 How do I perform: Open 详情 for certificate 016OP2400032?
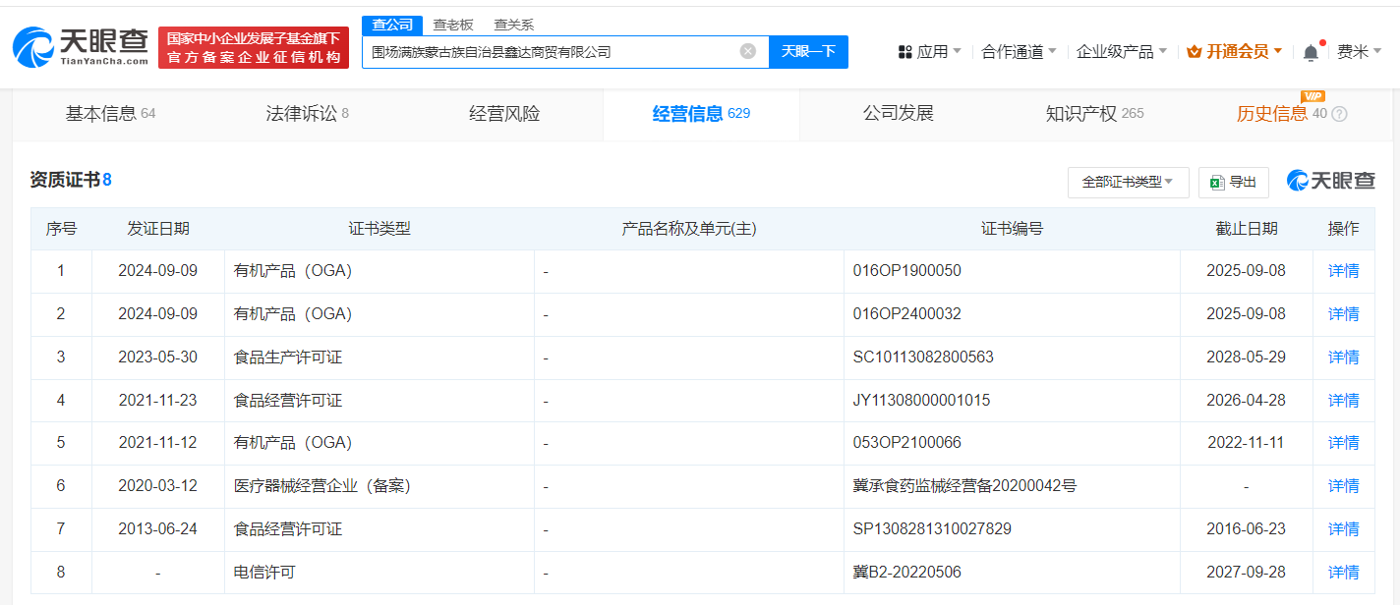[1343, 314]
